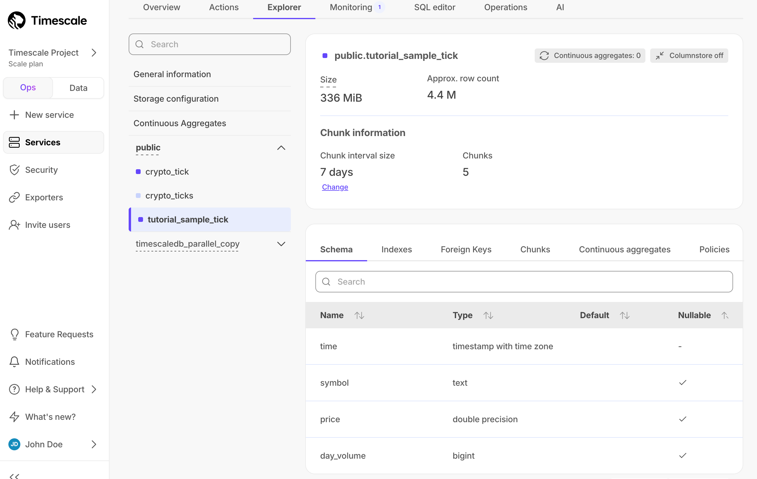This screenshot has width=757, height=479.
Task: Sort schema table by Nullable column
Action: (725, 315)
